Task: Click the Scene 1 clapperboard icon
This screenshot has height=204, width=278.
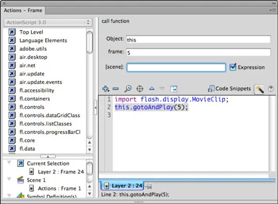Action: click(x=20, y=180)
